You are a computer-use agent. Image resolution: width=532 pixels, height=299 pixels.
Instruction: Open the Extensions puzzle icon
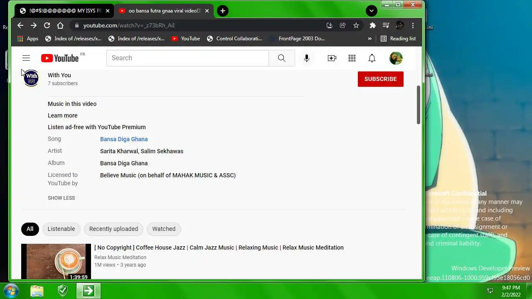(373, 25)
